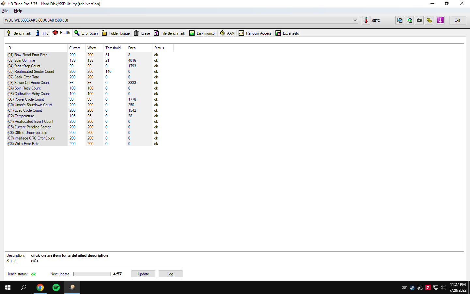Click the ID column header

point(37,48)
